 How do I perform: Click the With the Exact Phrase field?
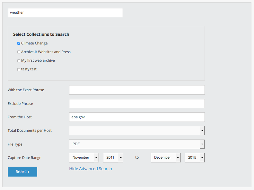137,90
